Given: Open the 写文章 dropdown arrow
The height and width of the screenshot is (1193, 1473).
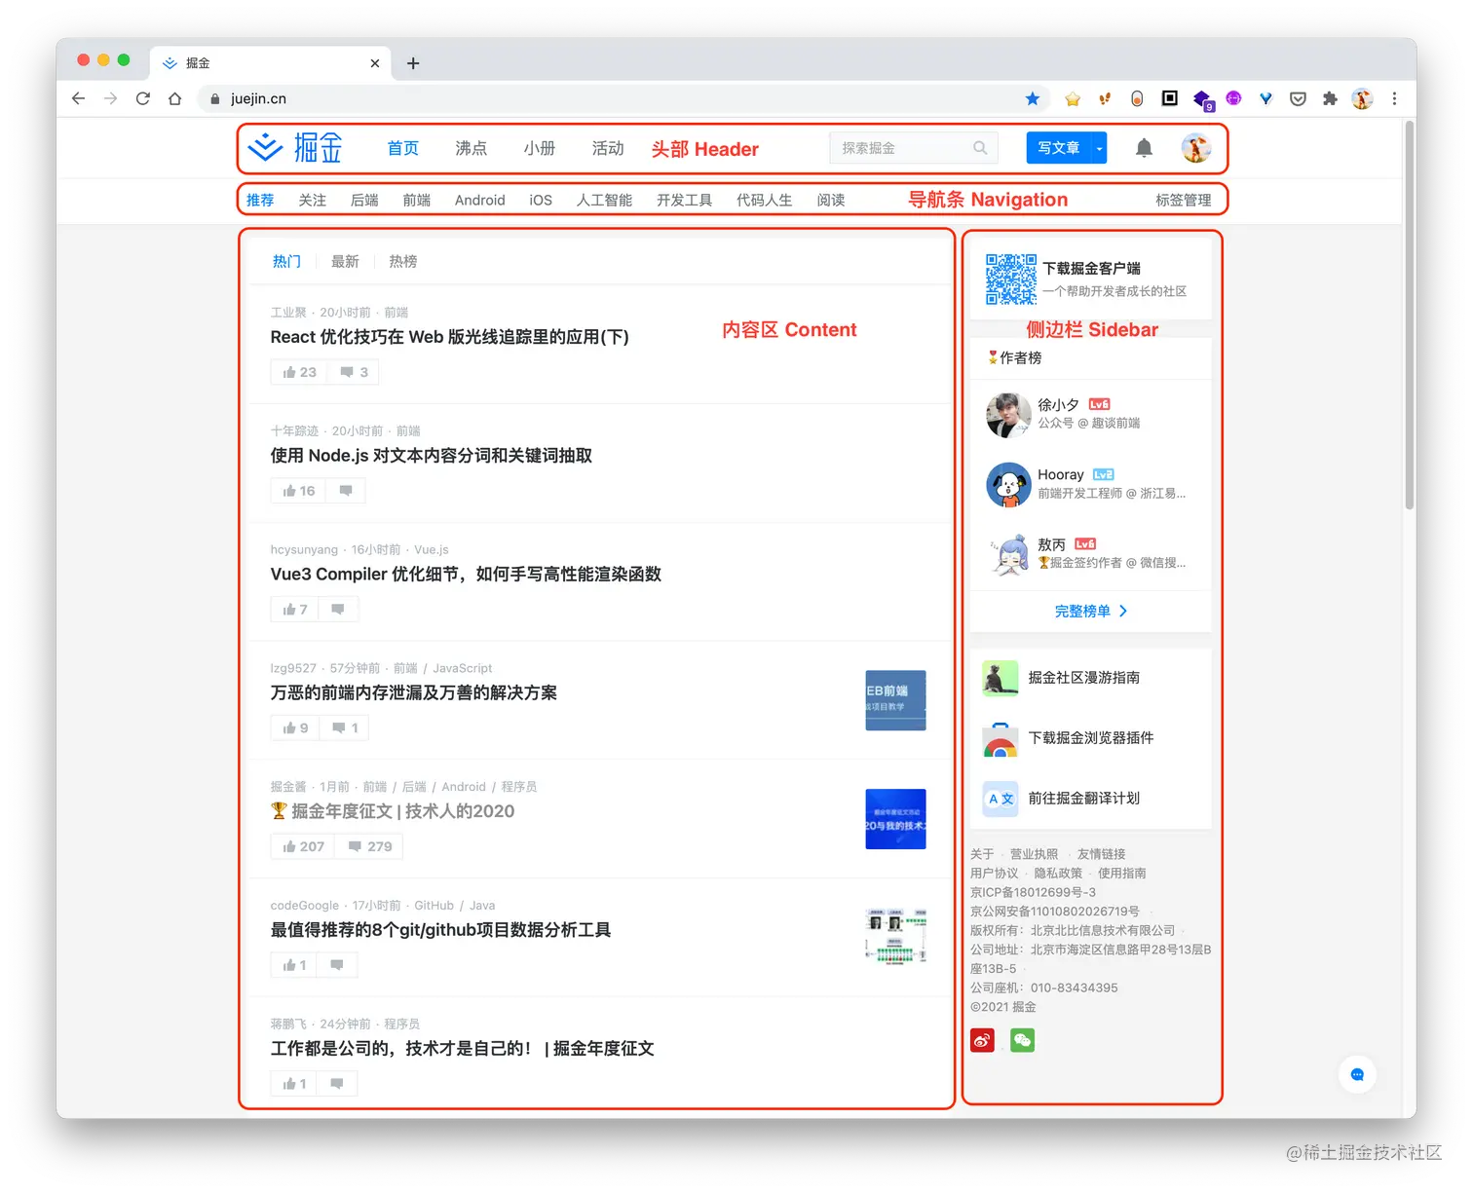Looking at the screenshot, I should (1097, 147).
